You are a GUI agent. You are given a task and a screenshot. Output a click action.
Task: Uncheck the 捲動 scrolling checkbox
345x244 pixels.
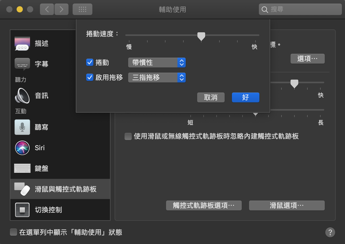(x=90, y=63)
